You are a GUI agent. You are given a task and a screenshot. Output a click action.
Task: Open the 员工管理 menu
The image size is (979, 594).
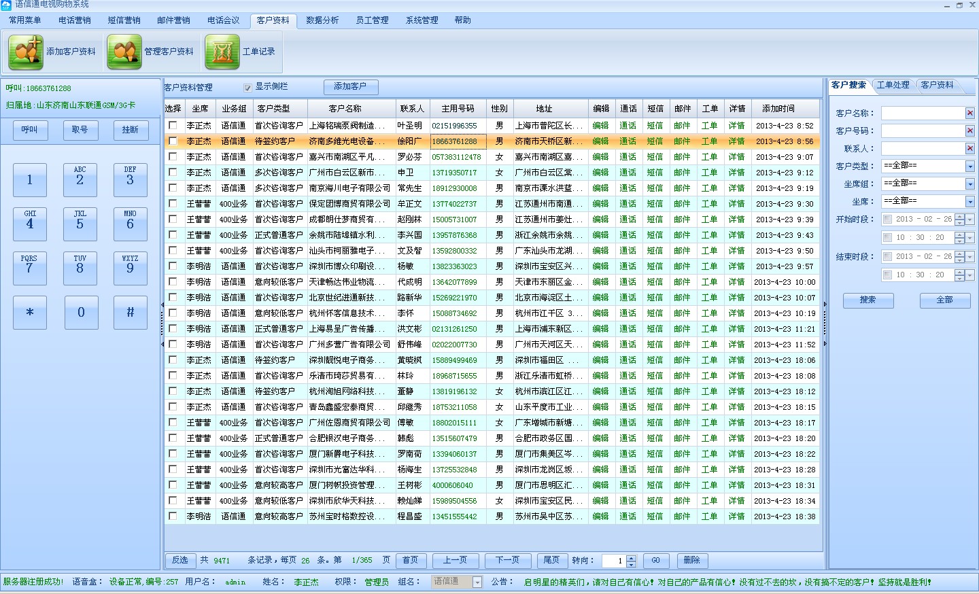372,20
